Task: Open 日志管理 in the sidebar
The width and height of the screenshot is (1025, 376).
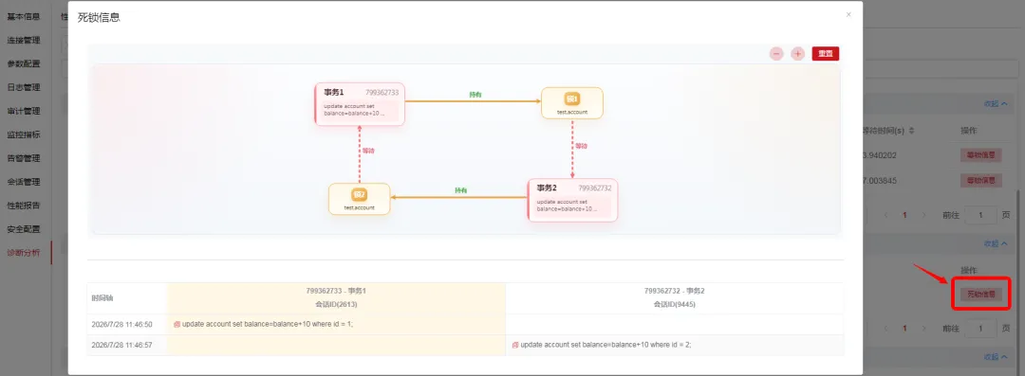Action: click(24, 87)
